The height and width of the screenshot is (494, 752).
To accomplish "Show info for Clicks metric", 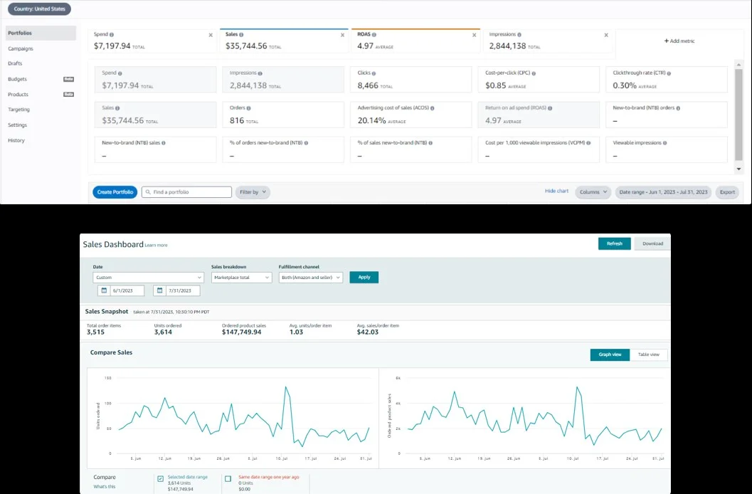I will pos(374,73).
